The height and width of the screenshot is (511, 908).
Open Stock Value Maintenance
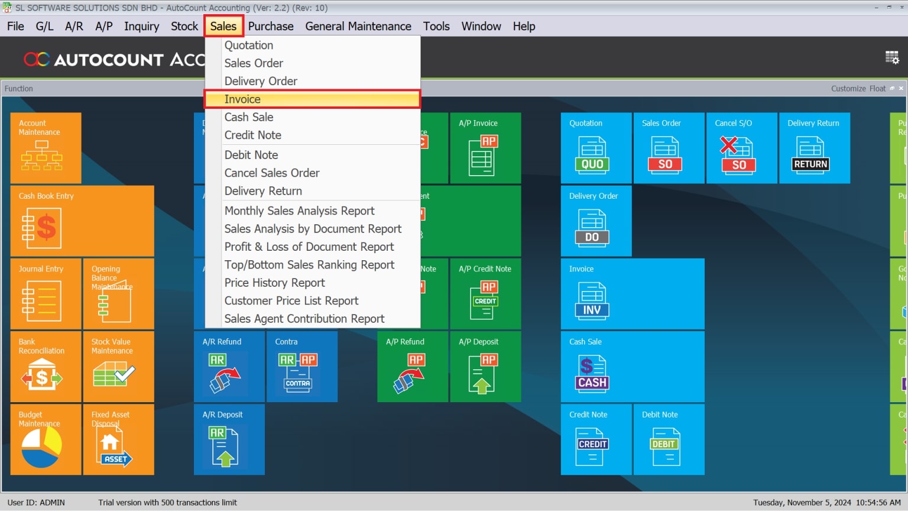point(118,367)
